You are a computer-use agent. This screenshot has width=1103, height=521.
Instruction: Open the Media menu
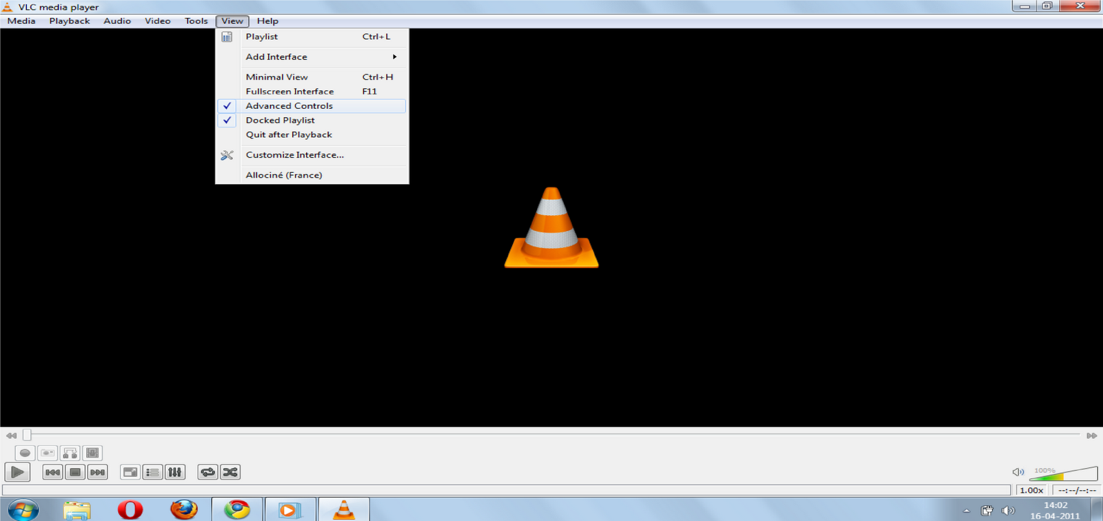(x=21, y=21)
